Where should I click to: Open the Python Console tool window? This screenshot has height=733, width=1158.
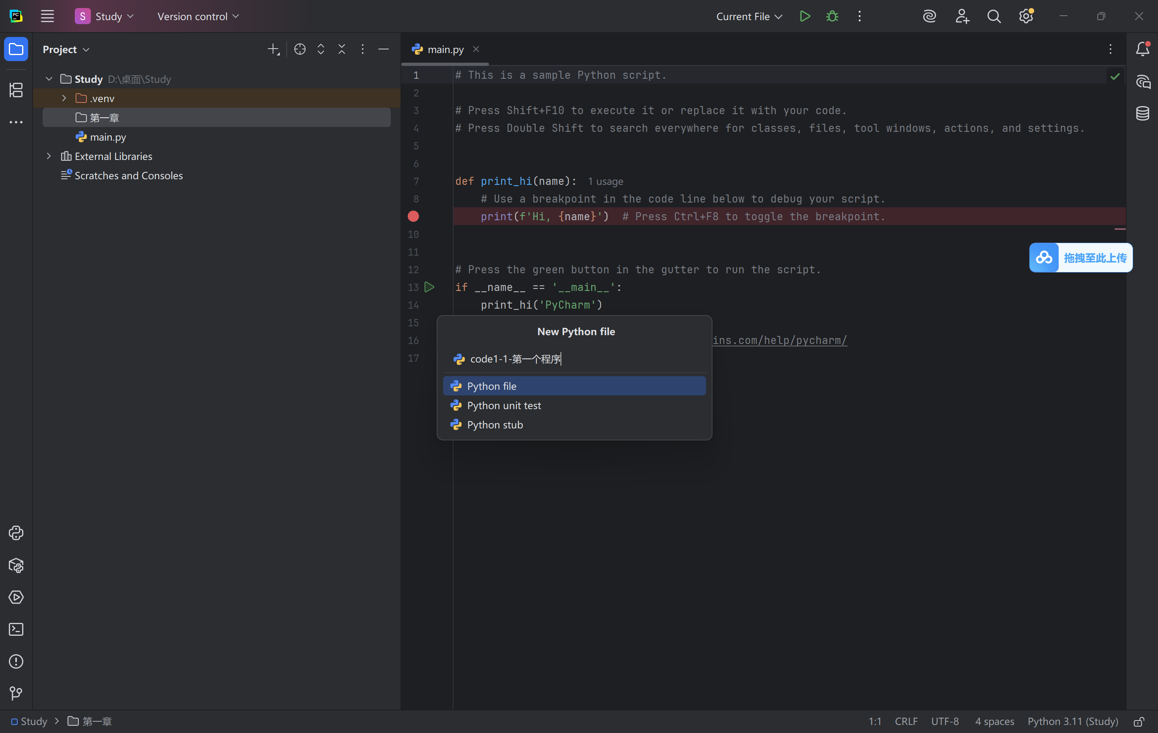(x=16, y=532)
